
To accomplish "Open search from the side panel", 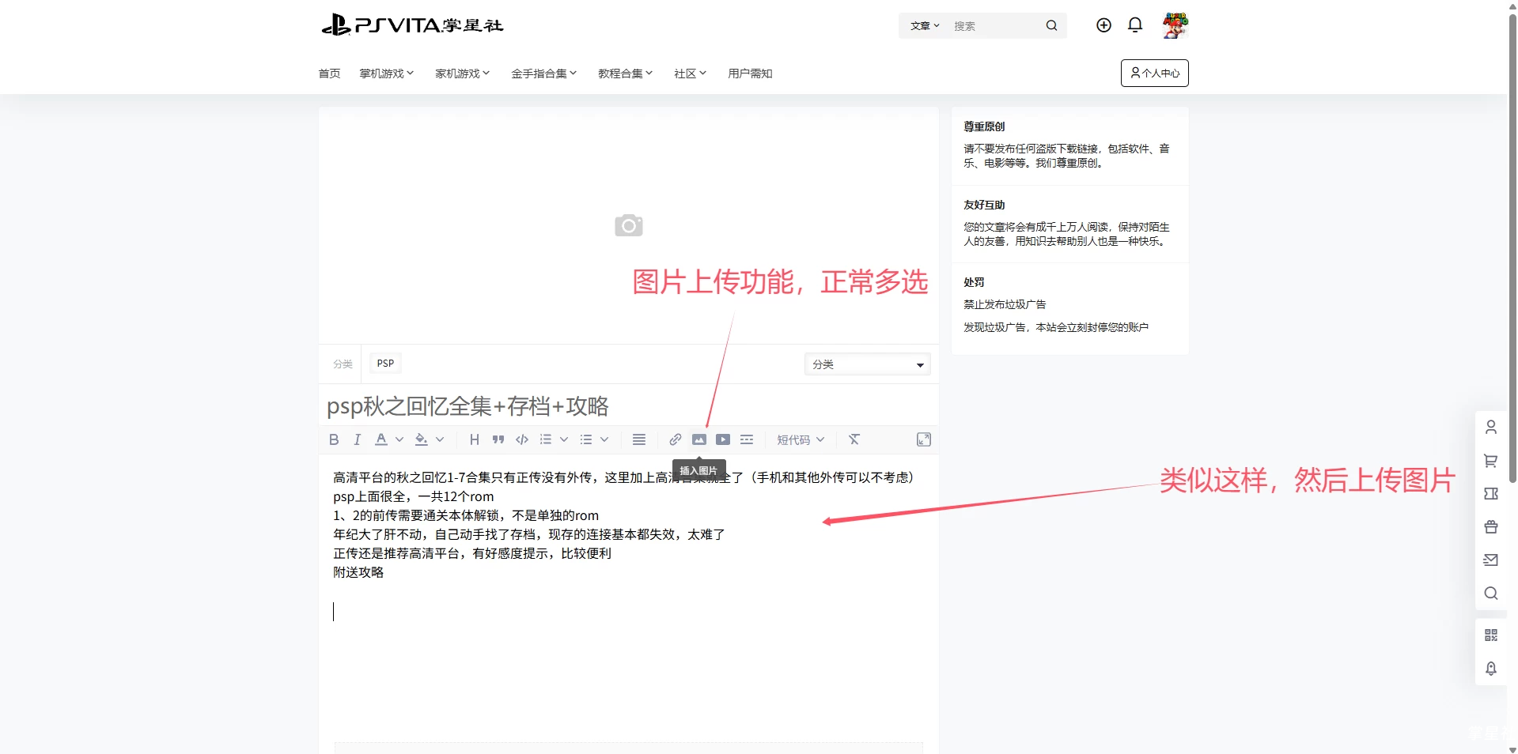I will (1491, 594).
